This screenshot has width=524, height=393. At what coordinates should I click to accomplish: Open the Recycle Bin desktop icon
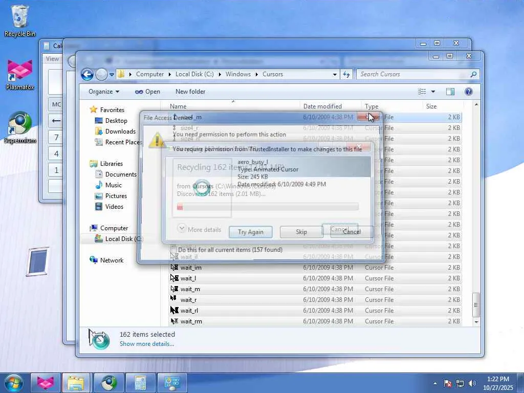coord(20,20)
